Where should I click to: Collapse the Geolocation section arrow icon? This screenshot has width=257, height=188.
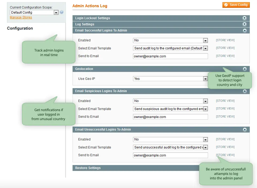coord(244,69)
